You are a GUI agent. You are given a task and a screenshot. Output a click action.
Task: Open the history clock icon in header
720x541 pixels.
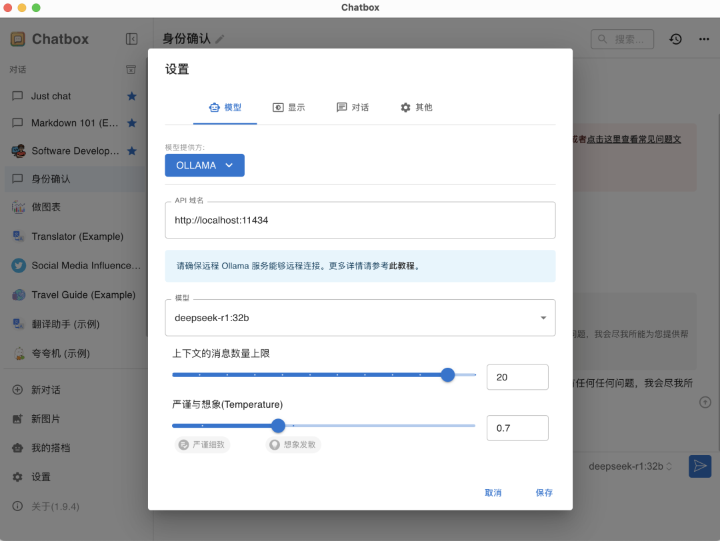pos(675,39)
